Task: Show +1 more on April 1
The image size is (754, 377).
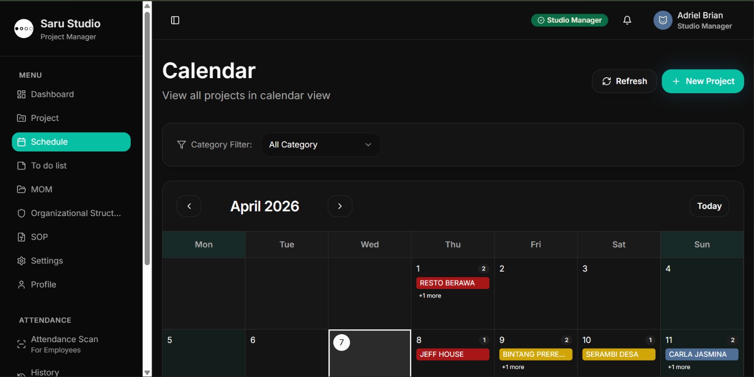Action: click(430, 296)
